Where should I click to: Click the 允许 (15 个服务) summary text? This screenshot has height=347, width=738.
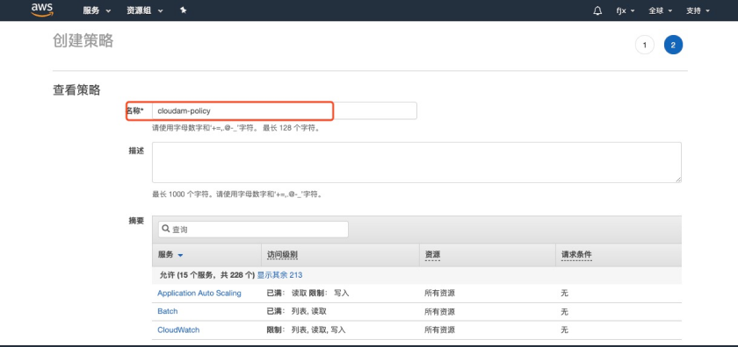[x=207, y=274]
